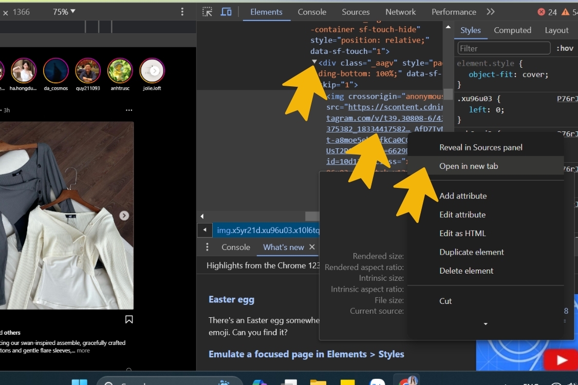The width and height of the screenshot is (578, 385).
Task: Switch to the Console tab in DevTools
Action: point(312,12)
